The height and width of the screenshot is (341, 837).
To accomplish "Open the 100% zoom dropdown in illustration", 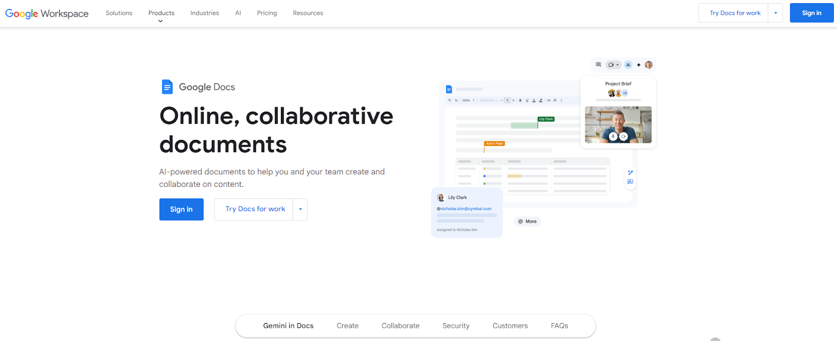I will [x=473, y=100].
